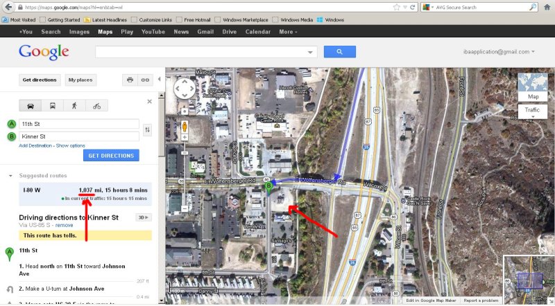Click the overview minimap thumbnail
Viewport: 555px width, 306px height.
529,280
